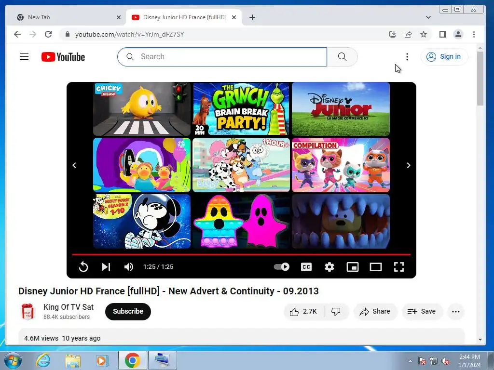The image size is (494, 370).
Task: Play the Mickey Mouse Season 2 thumbnail
Action: 142,221
